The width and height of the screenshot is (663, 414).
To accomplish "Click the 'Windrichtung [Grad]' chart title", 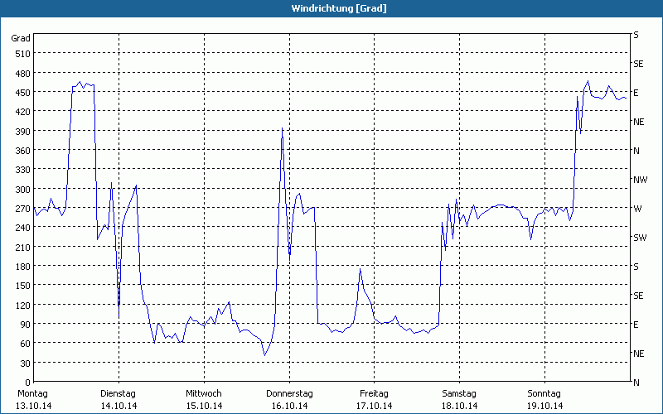I will click(339, 8).
